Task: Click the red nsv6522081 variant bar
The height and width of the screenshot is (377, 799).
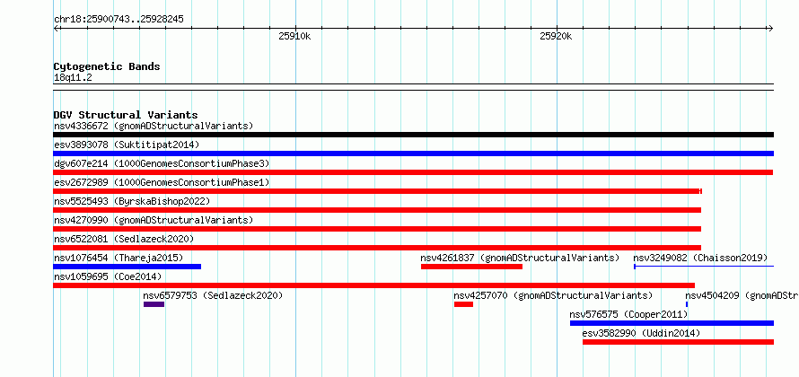Action: 377,248
